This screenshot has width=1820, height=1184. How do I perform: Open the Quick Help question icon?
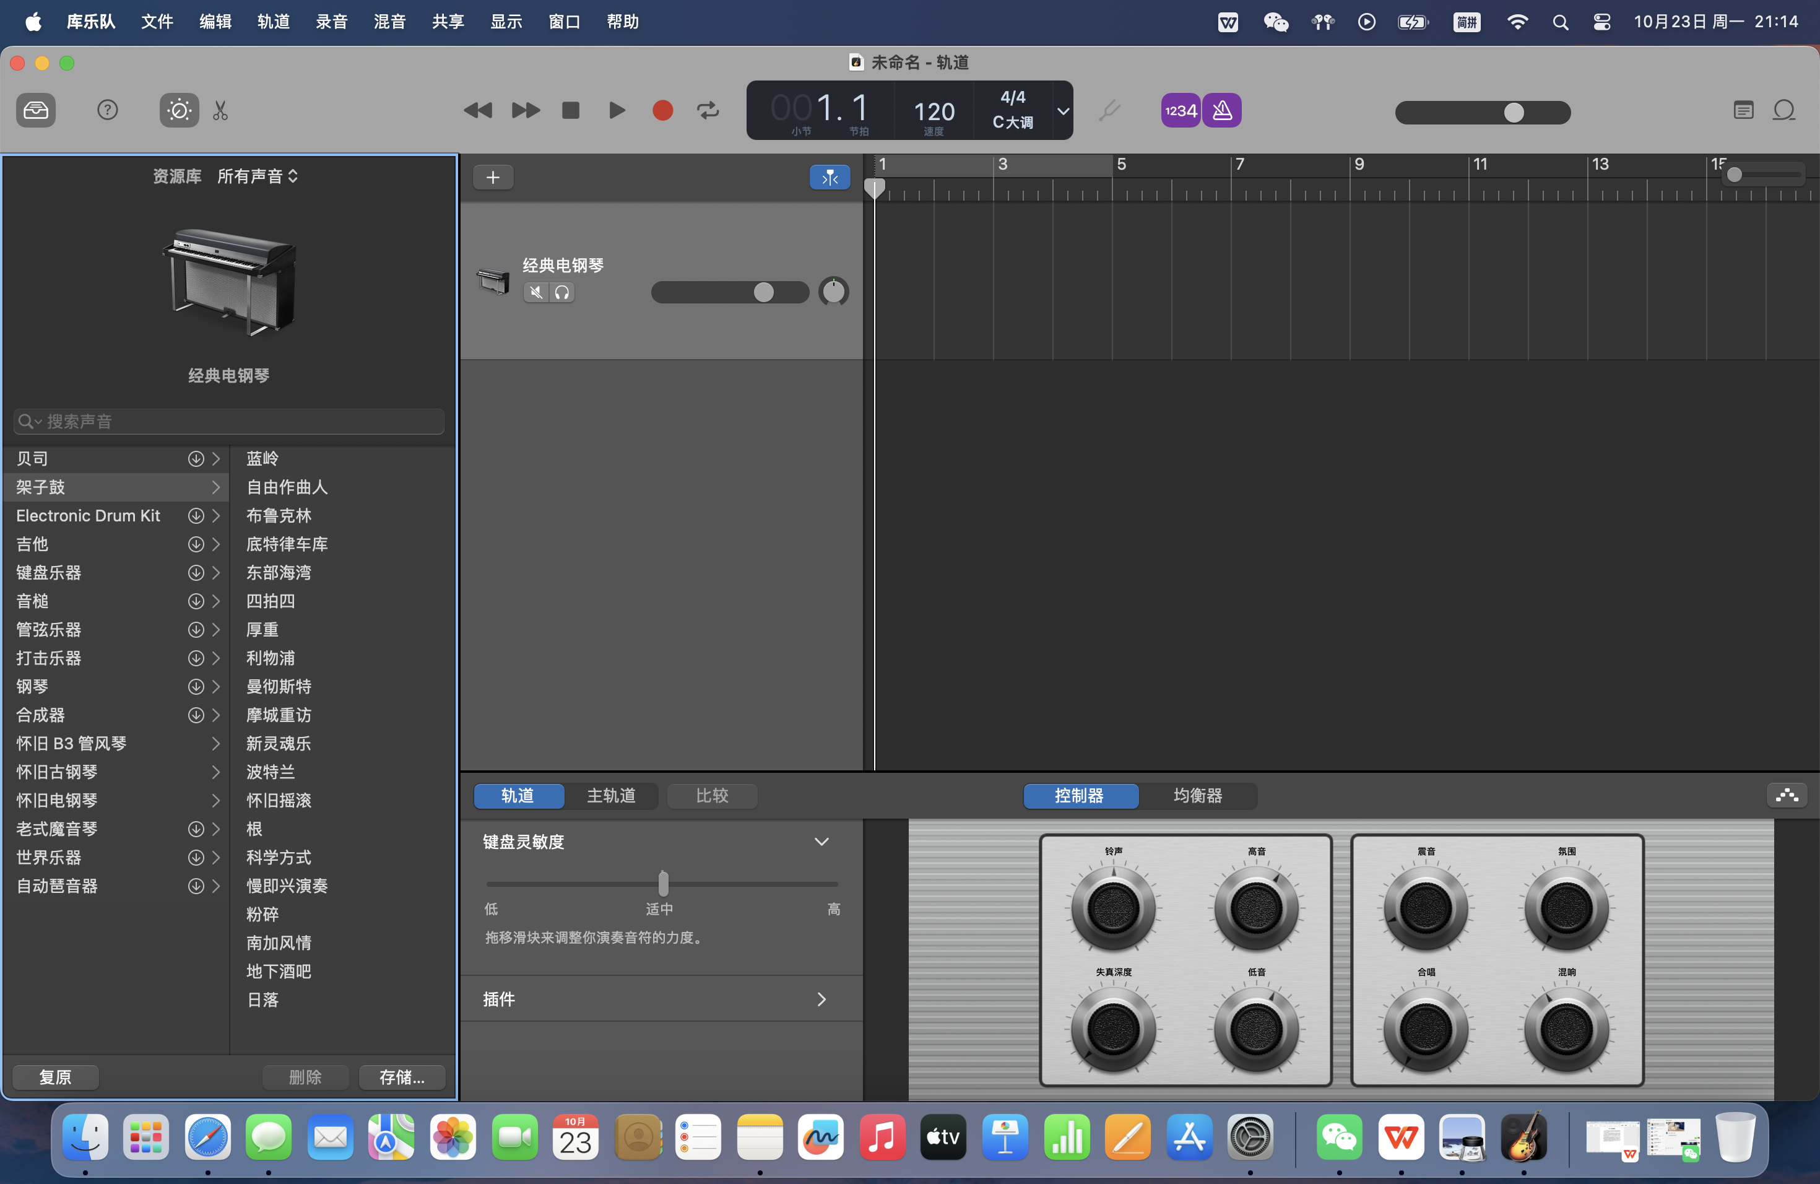(x=108, y=111)
